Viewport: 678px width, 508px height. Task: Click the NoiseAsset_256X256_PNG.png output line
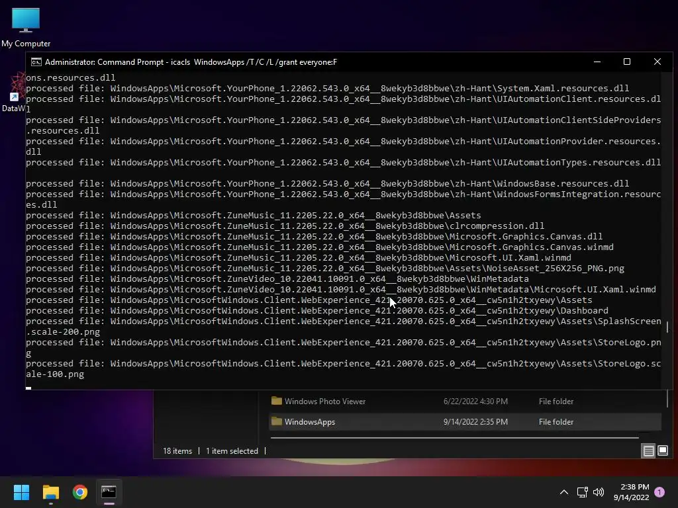point(325,269)
